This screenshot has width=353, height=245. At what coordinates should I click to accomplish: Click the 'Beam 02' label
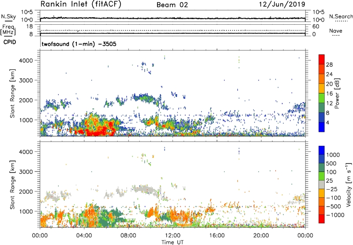[x=172, y=5]
